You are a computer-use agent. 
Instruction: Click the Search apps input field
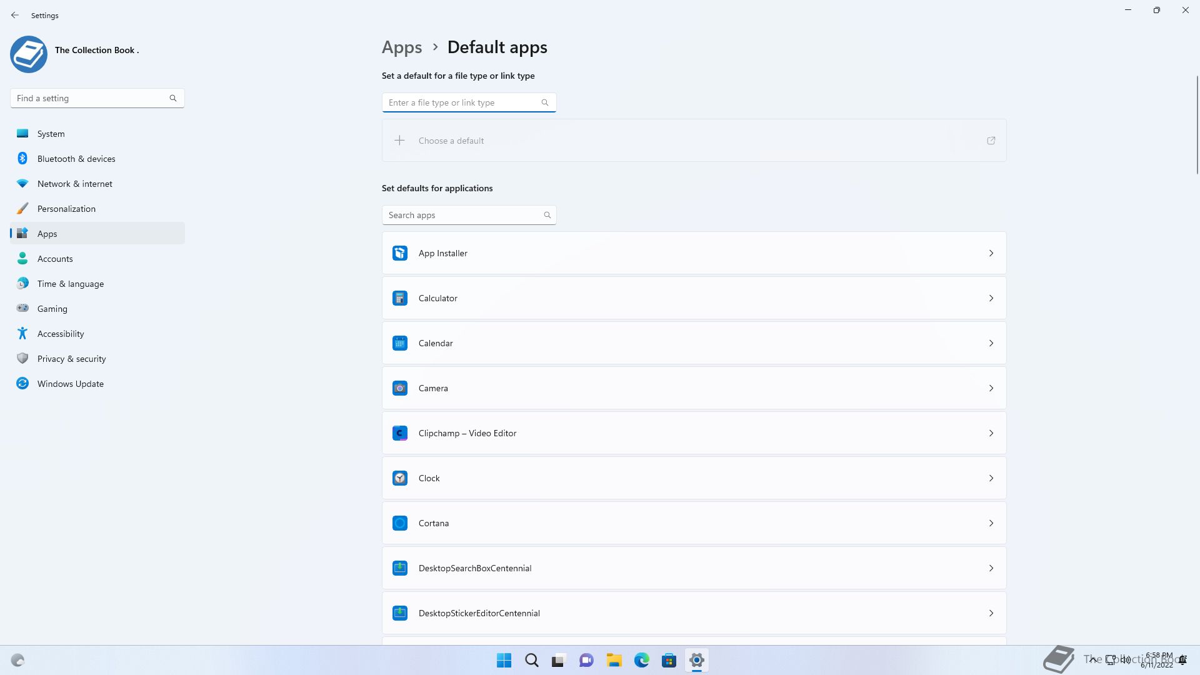tap(469, 215)
